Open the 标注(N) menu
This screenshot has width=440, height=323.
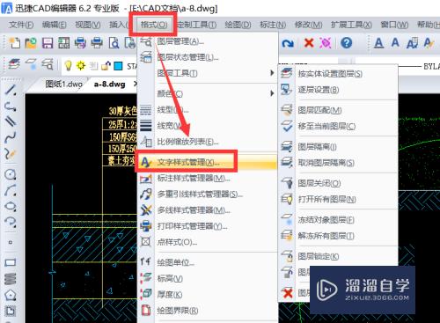coord(273,25)
